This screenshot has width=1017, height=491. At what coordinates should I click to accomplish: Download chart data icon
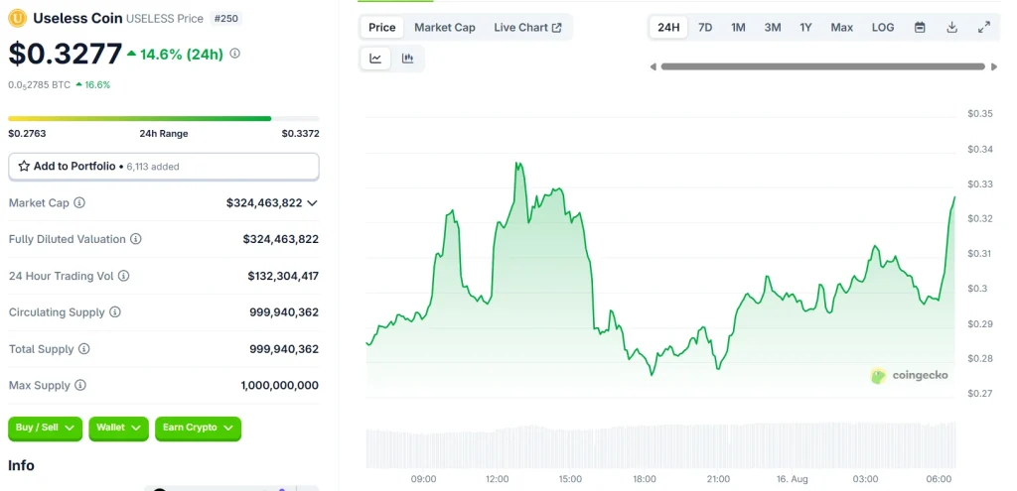(952, 27)
